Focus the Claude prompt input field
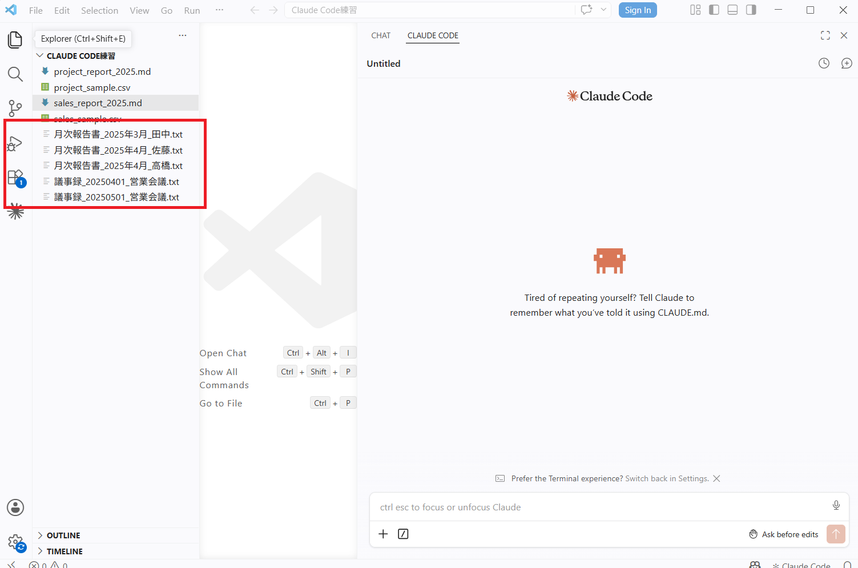 click(x=599, y=507)
